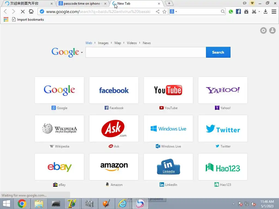Open the Hao123 speed dial thumbnail
The height and width of the screenshot is (209, 279).
223,167
